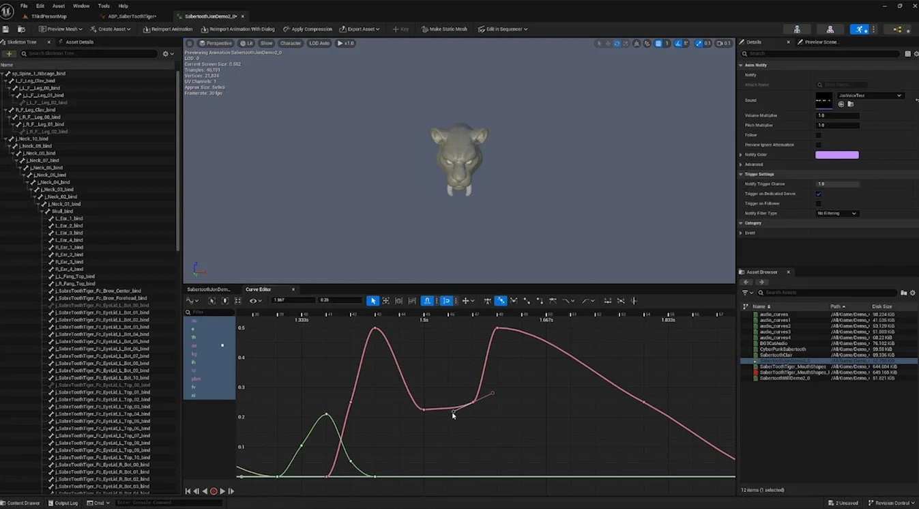Toggle the Follow checkbox in Anim Notify

tap(819, 135)
